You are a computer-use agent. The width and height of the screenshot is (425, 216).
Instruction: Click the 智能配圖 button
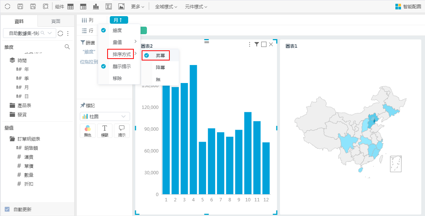(408, 7)
